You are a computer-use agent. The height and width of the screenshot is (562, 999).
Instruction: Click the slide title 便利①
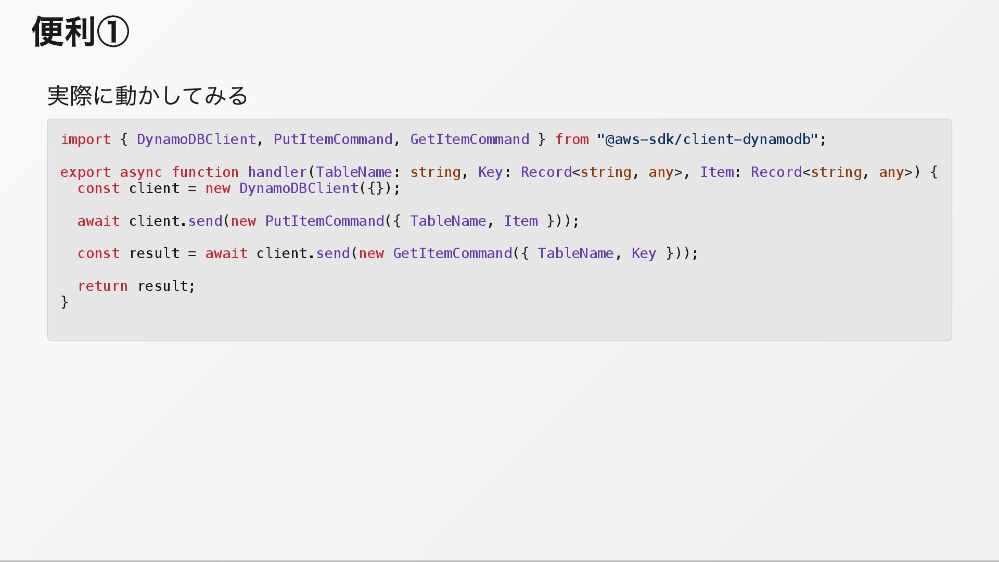(x=81, y=32)
